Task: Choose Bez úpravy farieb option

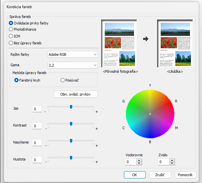Action: click(x=11, y=42)
